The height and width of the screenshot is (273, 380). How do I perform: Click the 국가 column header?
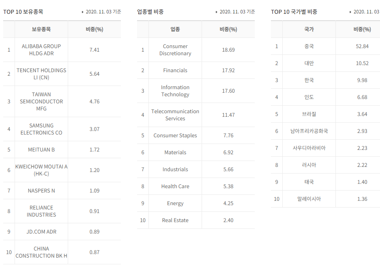click(309, 29)
